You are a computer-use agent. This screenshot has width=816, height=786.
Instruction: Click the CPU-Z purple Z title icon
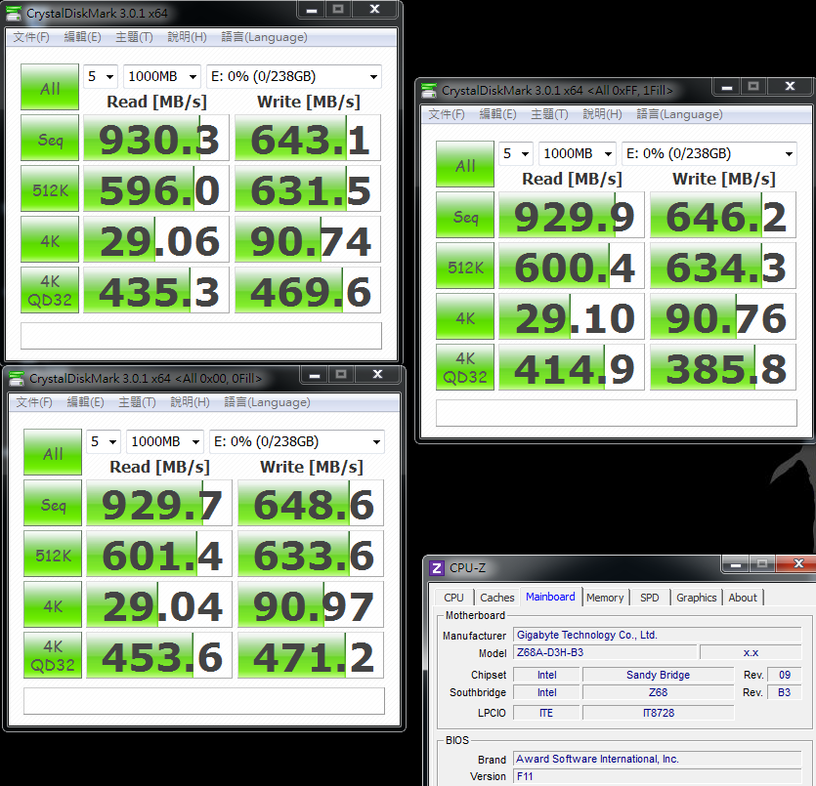(x=437, y=567)
